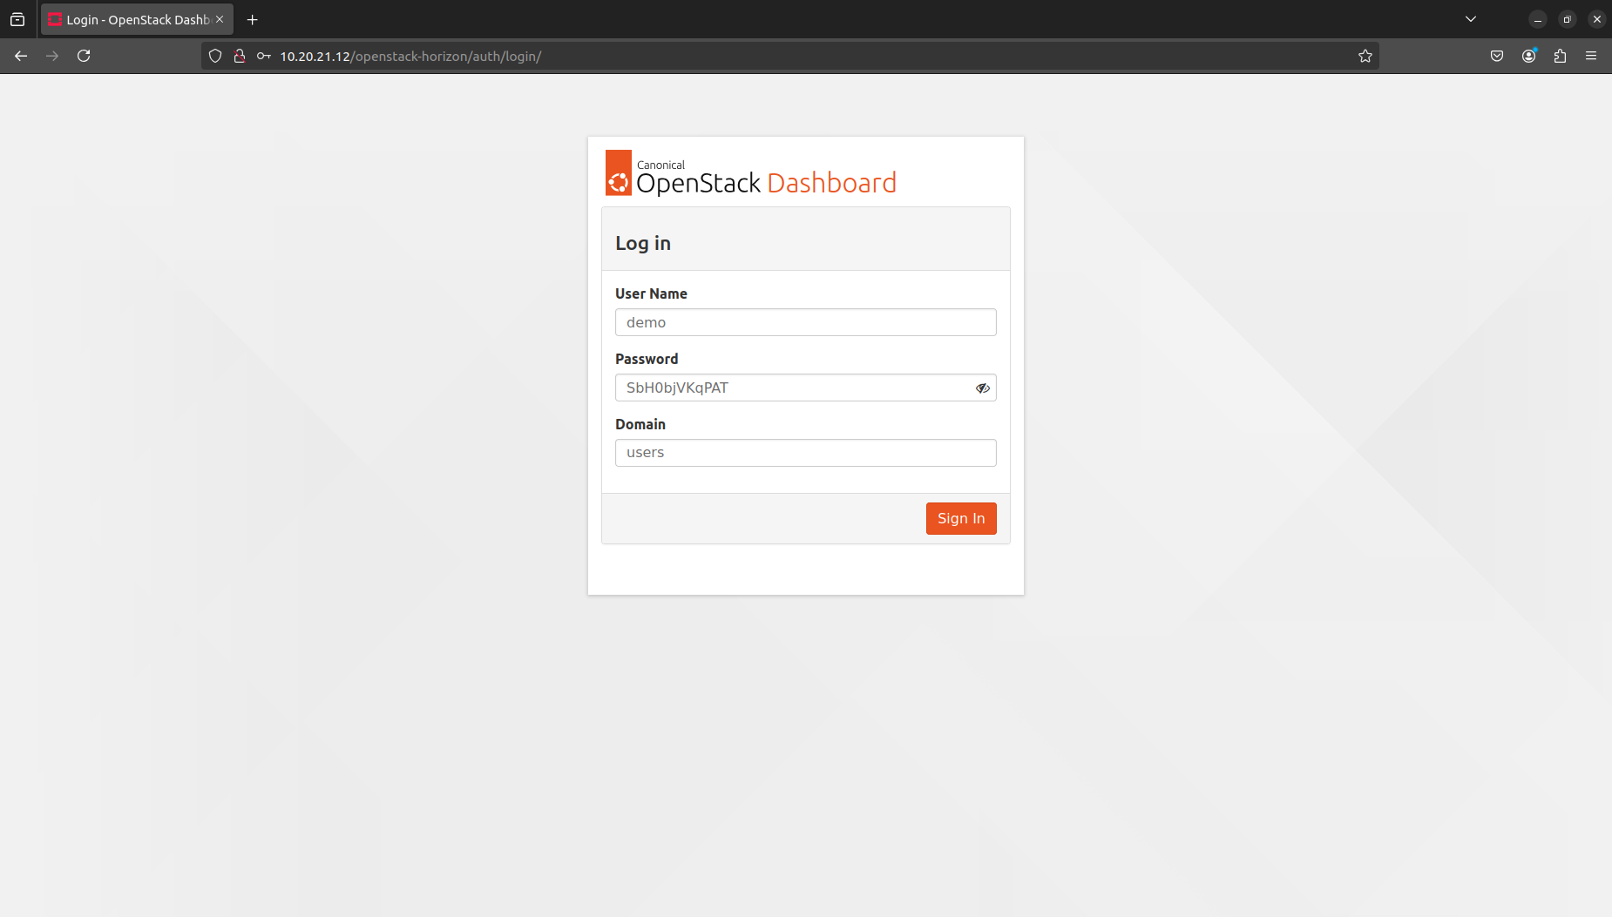
Task: Open recent browsing Firefox View icon
Action: click(x=17, y=19)
